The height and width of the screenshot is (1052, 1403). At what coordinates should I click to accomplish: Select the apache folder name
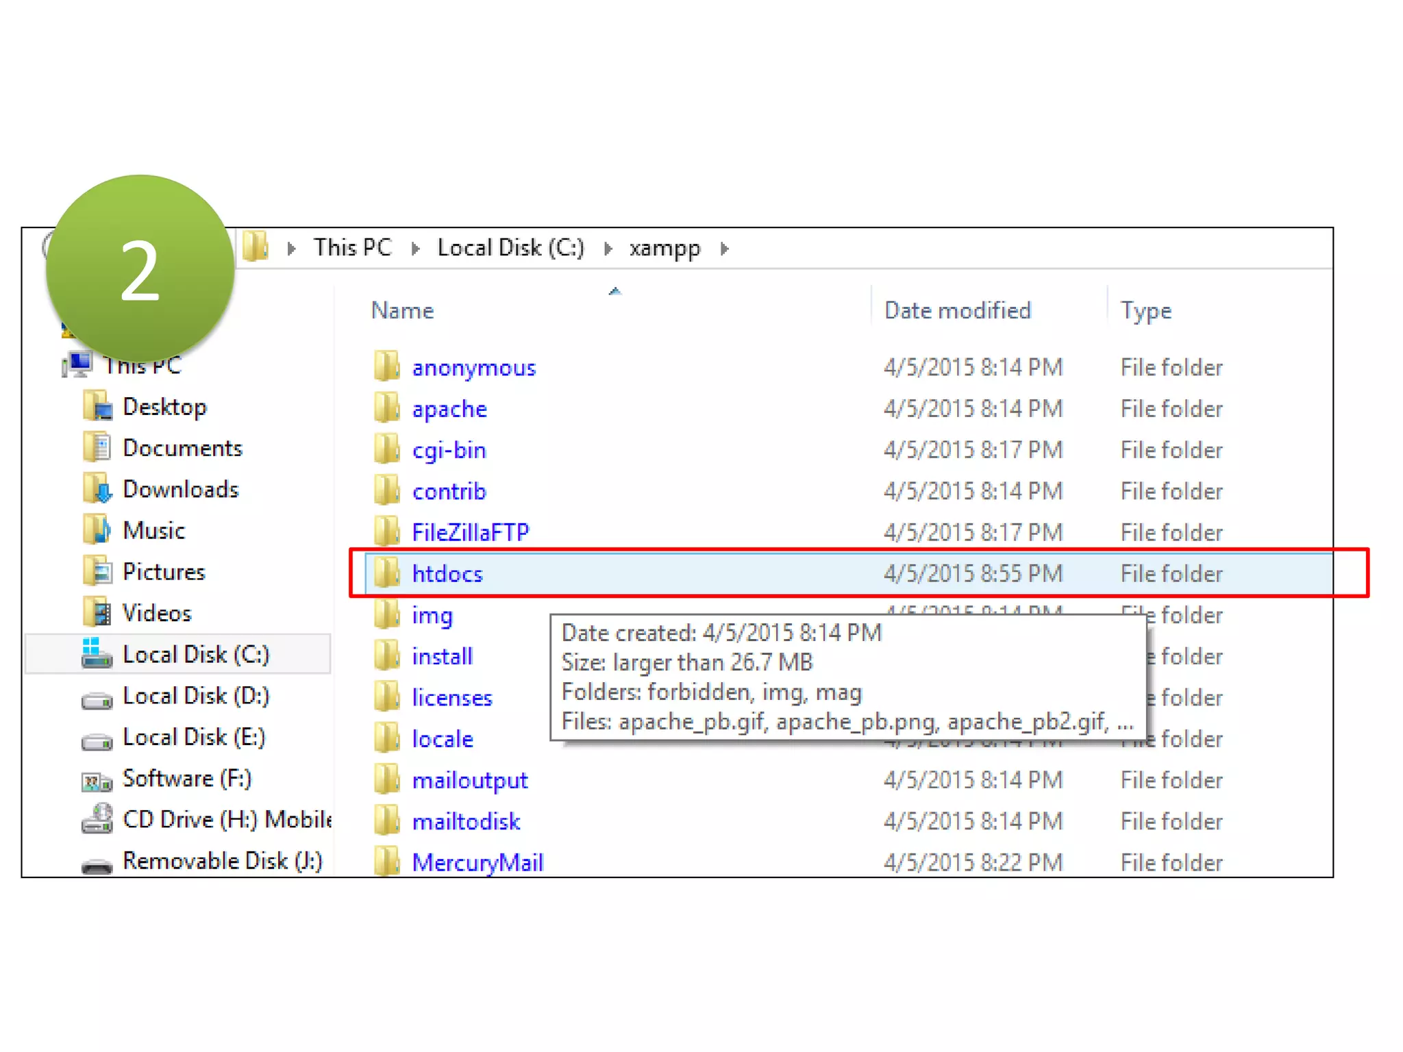click(x=449, y=410)
